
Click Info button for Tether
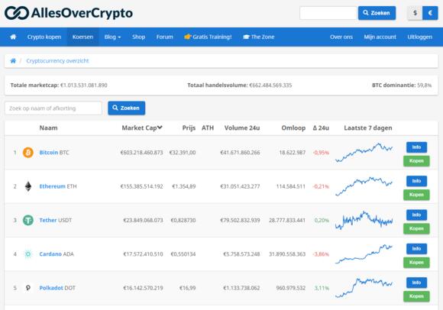(x=416, y=215)
